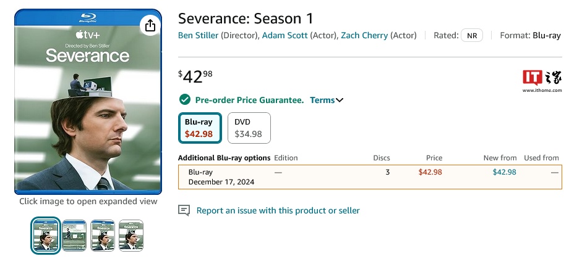Image resolution: width=569 pixels, height=272 pixels.
Task: Click the share icon on product image
Action: 150,25
